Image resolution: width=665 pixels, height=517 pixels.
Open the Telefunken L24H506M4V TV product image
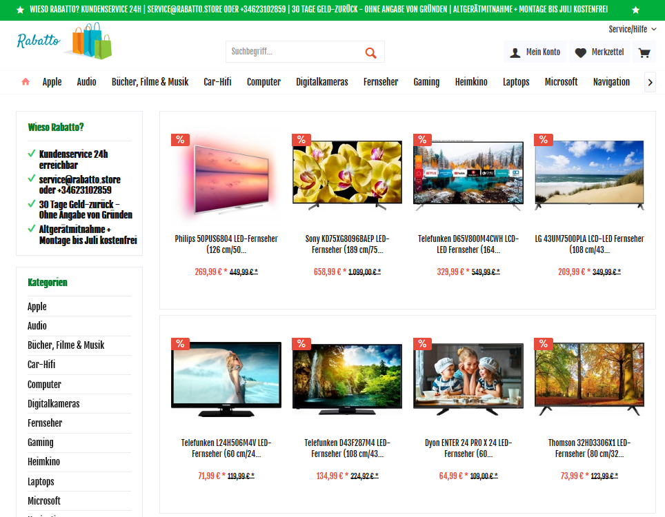(x=226, y=380)
